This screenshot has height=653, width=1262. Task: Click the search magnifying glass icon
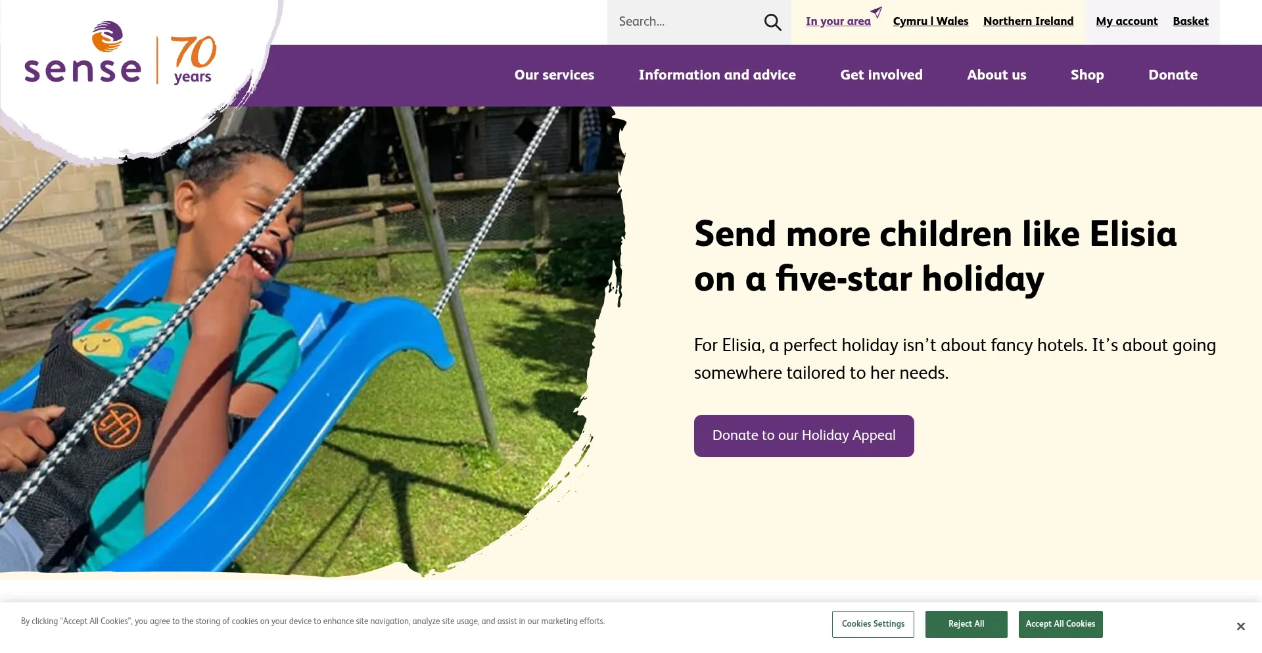pos(772,22)
